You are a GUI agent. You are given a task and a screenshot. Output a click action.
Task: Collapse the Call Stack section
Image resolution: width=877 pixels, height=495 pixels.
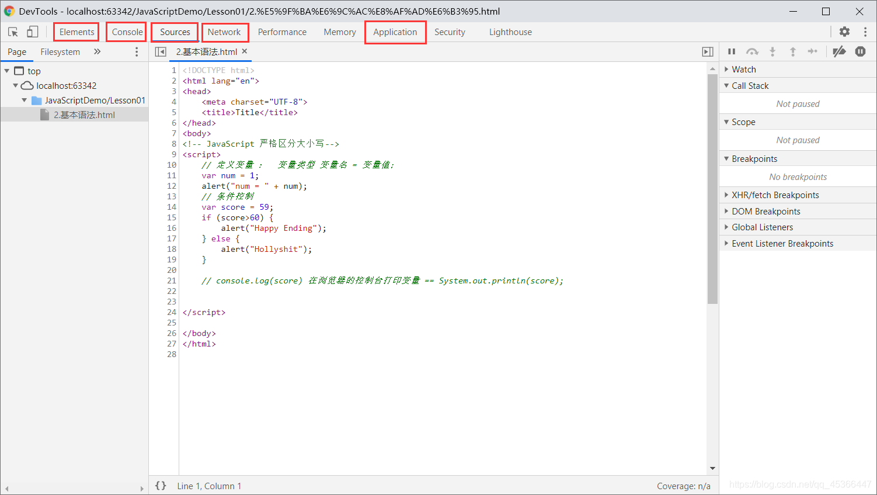(726, 85)
